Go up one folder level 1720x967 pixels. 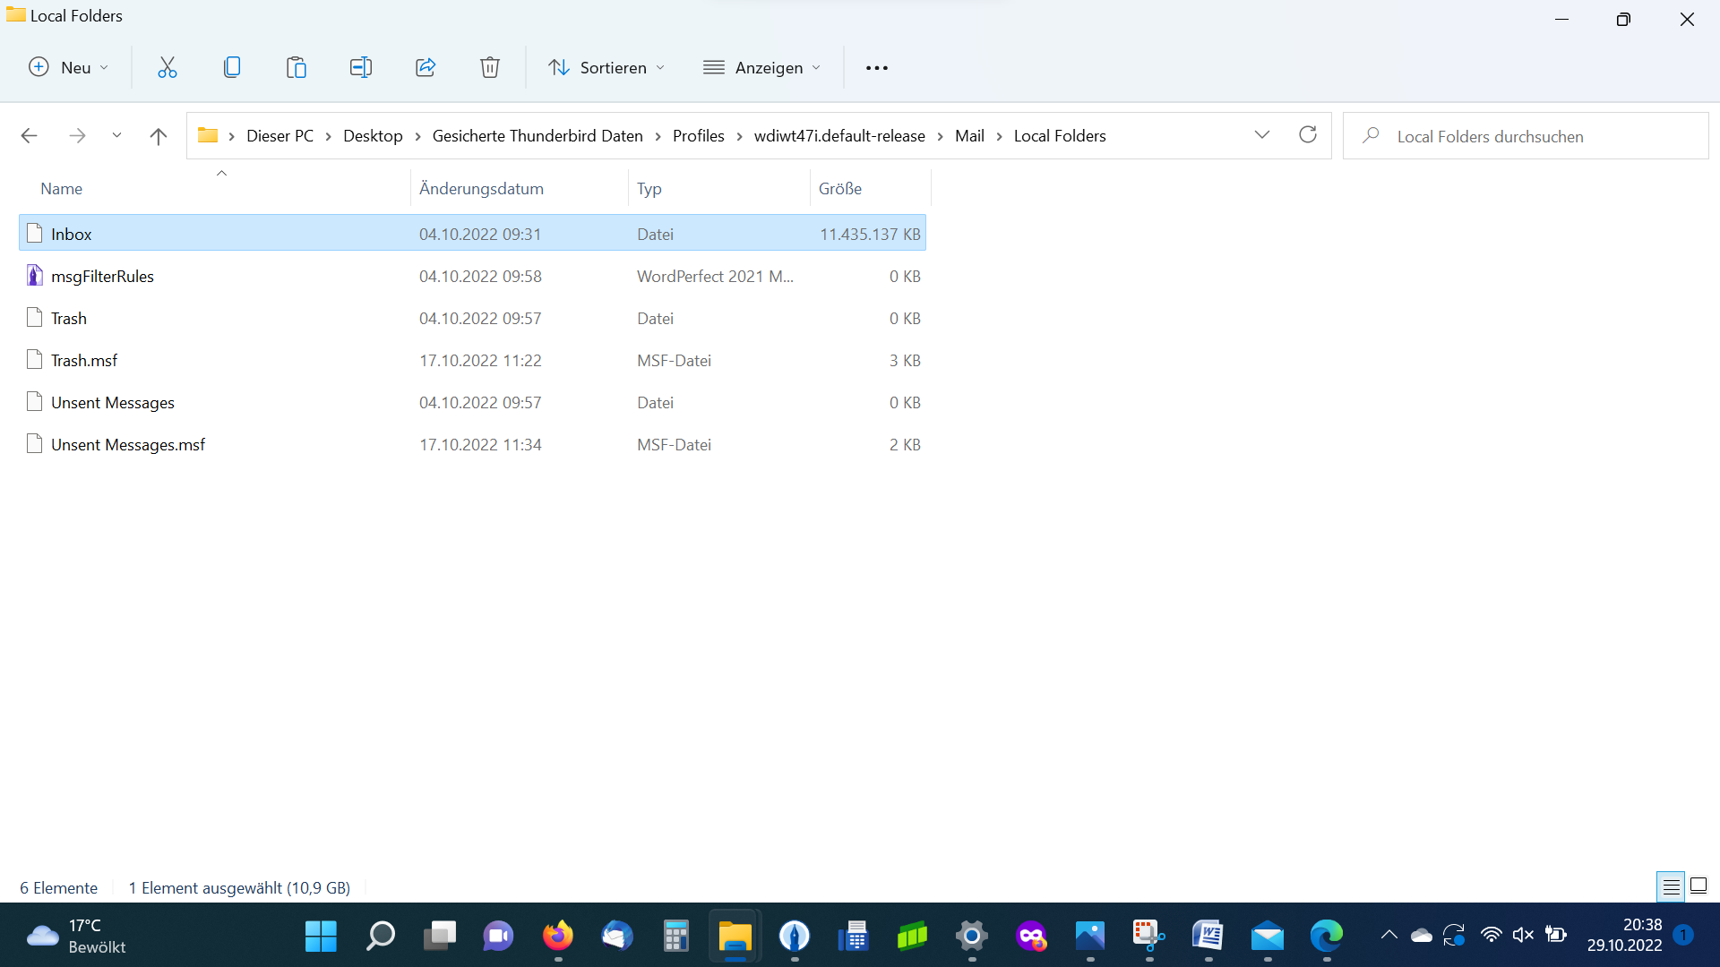tap(159, 136)
